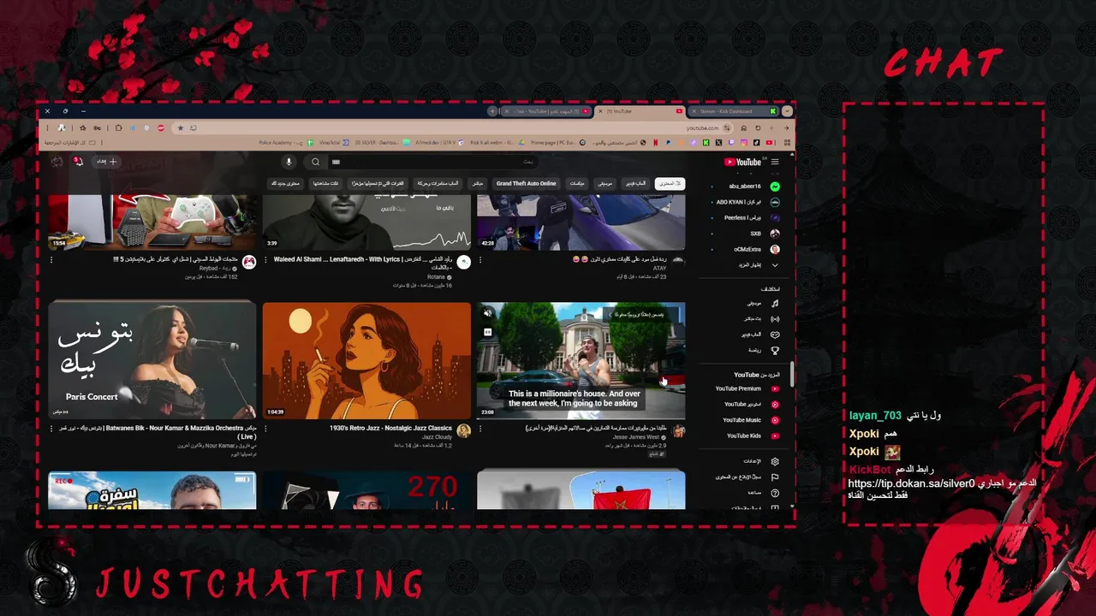Switch to the Stream - Kick Dashboard tab
Viewport: 1096px width, 616px height.
coord(734,111)
